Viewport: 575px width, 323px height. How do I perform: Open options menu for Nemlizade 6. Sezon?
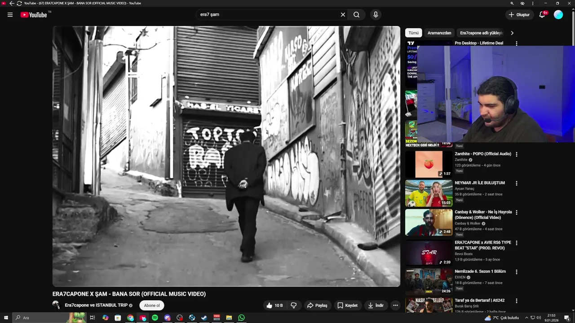pyautogui.click(x=517, y=272)
